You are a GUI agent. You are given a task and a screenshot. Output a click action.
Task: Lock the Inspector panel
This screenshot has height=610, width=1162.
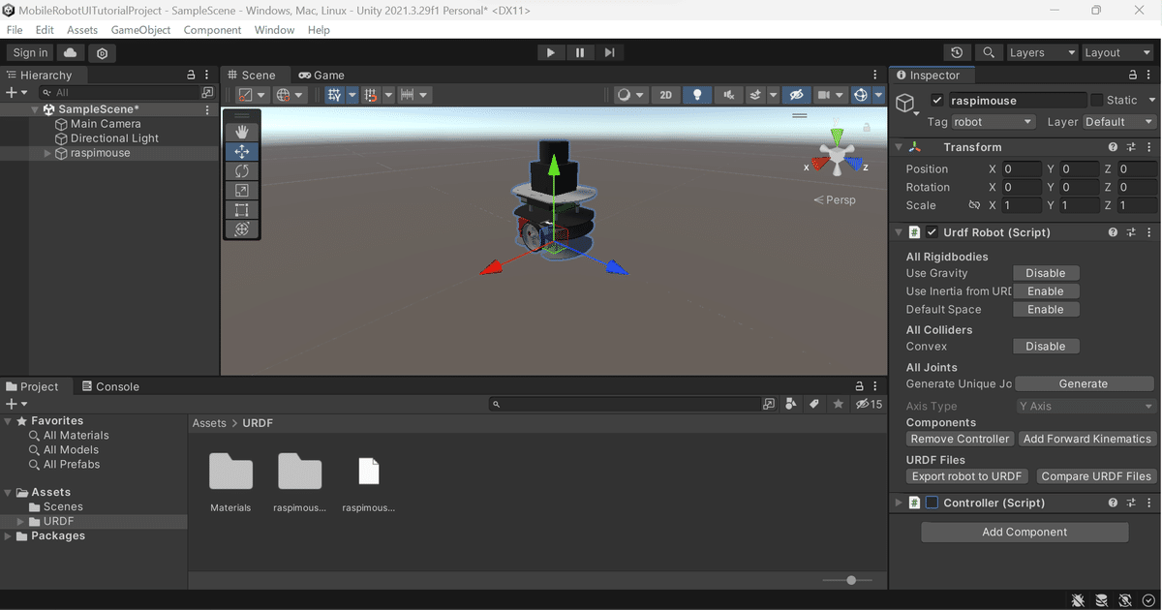(1134, 76)
